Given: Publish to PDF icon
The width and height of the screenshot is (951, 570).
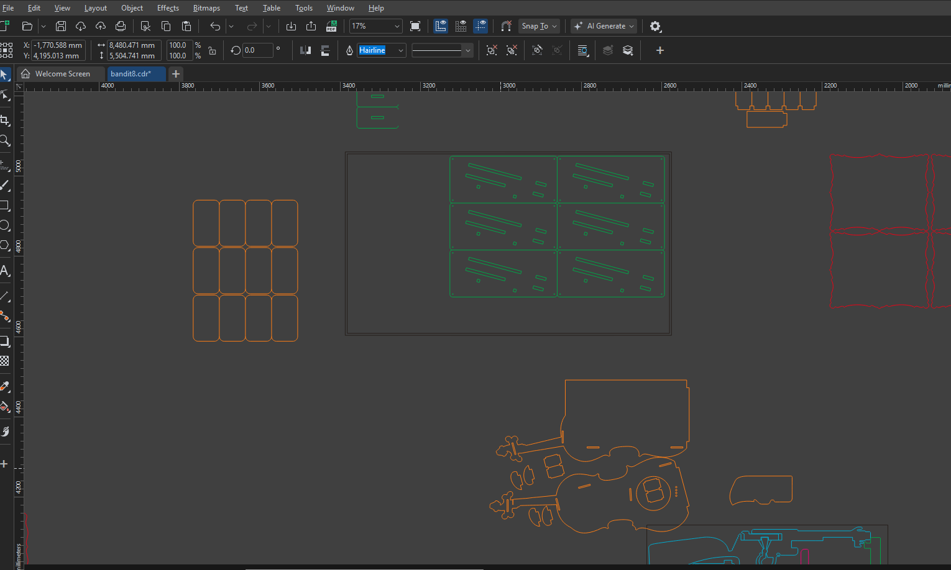Looking at the screenshot, I should (331, 26).
